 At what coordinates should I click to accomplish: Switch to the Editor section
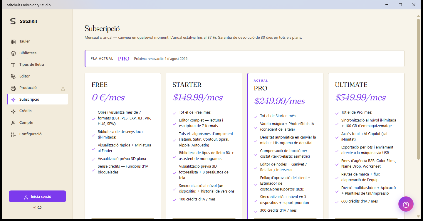(x=38, y=76)
